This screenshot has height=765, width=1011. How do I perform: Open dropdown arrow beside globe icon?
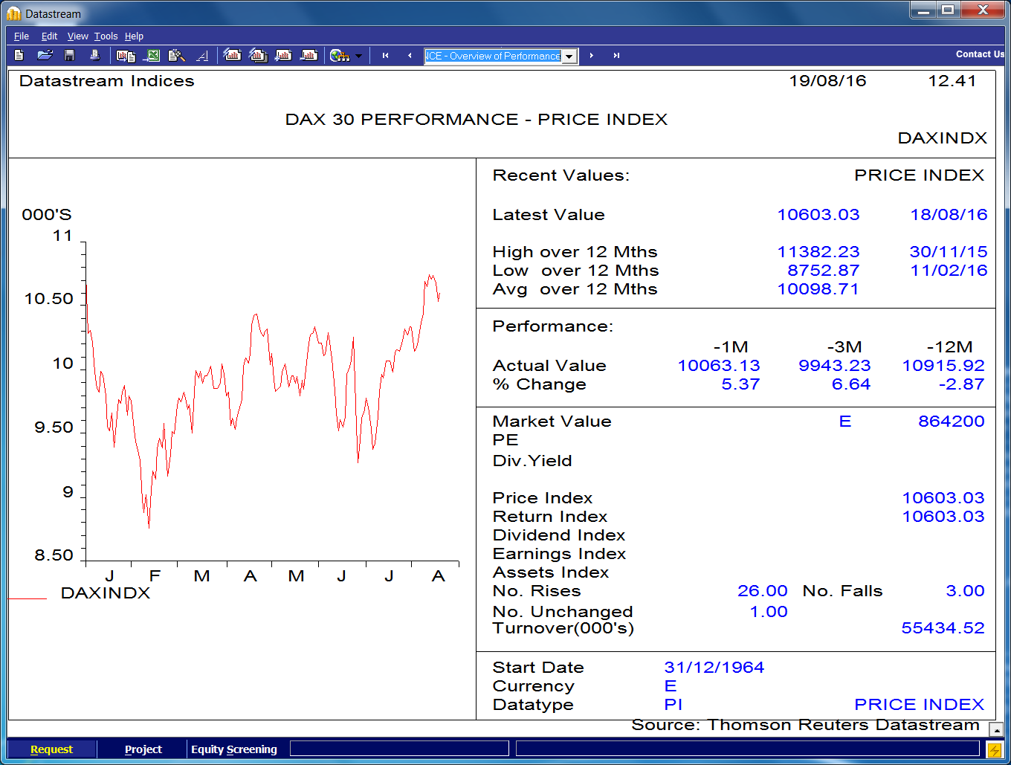pyautogui.click(x=359, y=56)
